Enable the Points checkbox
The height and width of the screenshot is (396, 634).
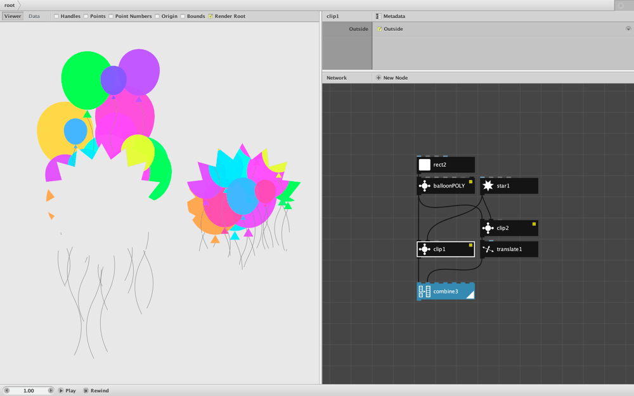click(x=86, y=16)
